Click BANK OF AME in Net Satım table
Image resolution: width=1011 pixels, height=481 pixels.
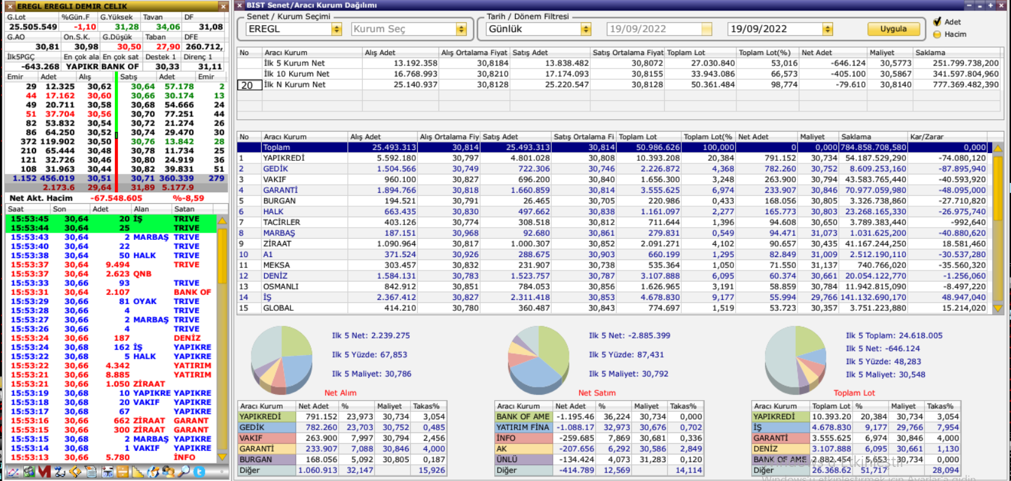(523, 417)
